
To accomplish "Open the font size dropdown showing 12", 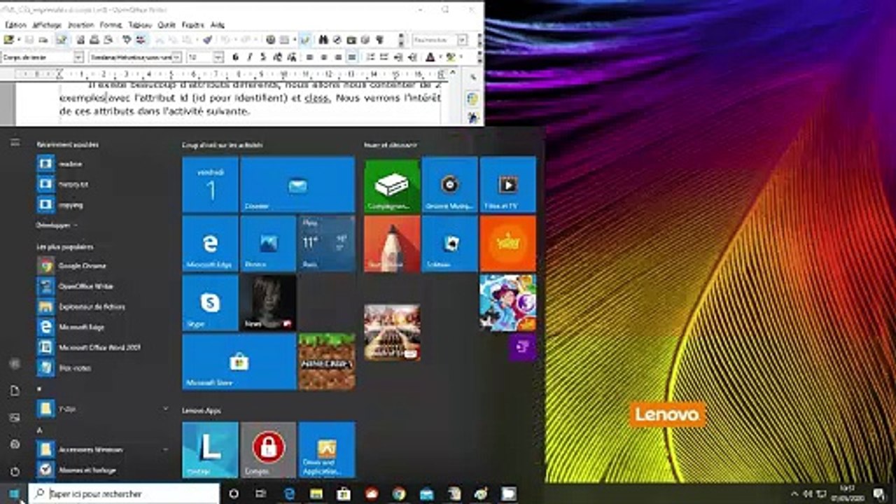I will tap(218, 57).
